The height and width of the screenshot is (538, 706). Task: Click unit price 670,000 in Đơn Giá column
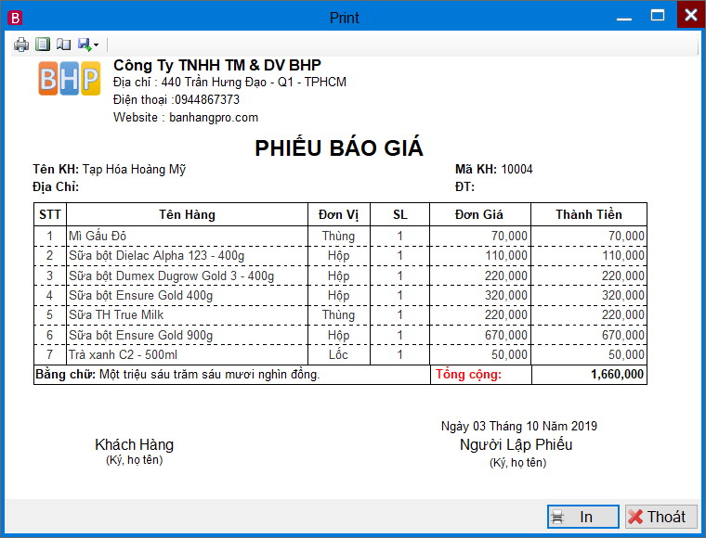(x=505, y=335)
